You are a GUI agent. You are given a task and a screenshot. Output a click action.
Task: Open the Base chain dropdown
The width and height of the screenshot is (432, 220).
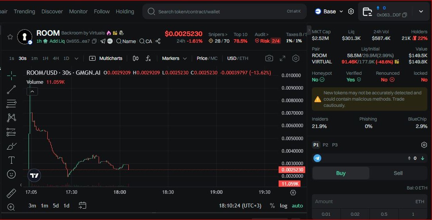(x=329, y=11)
